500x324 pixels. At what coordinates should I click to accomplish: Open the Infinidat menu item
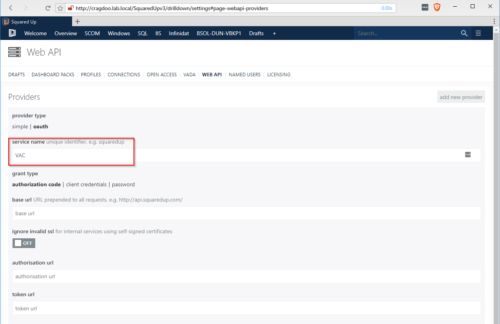pyautogui.click(x=179, y=33)
